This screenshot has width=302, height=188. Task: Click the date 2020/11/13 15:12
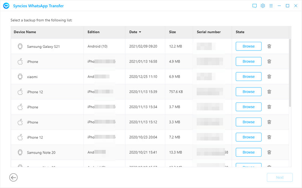coord(143,122)
